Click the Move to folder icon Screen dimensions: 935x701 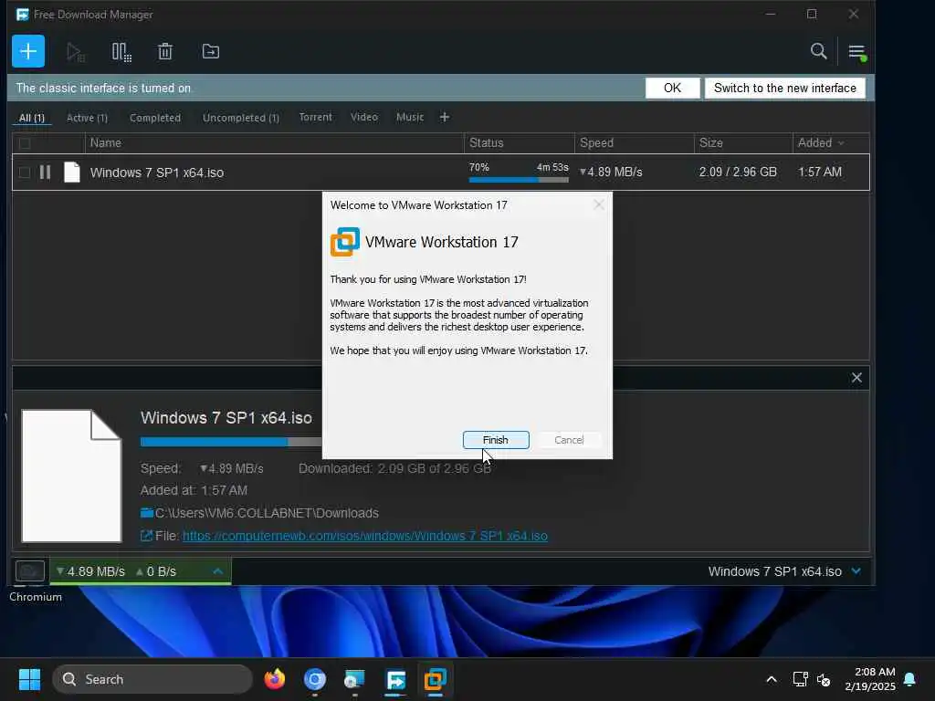211,52
